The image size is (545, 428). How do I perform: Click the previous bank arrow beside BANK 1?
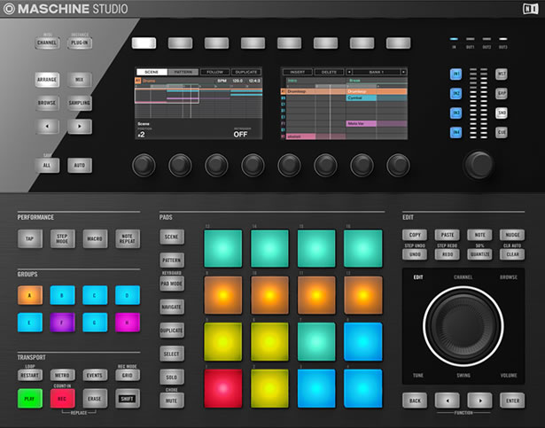349,72
